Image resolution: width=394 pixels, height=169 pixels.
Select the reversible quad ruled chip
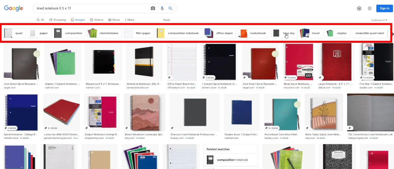tap(370, 33)
